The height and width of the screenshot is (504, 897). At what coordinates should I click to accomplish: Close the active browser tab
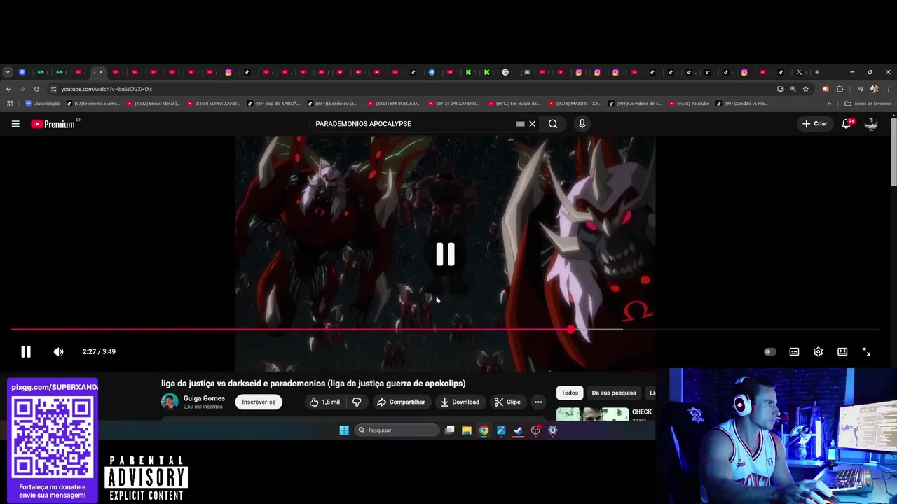click(101, 72)
